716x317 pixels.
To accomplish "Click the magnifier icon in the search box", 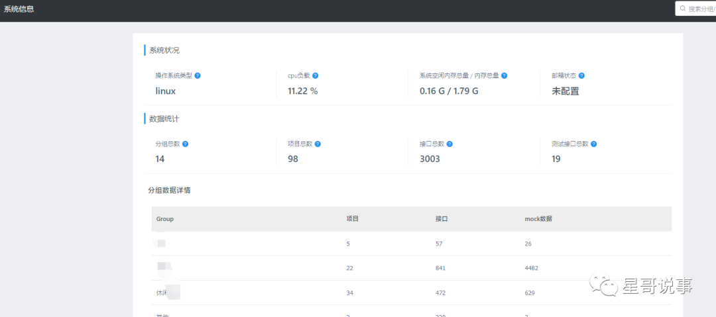I will (682, 9).
